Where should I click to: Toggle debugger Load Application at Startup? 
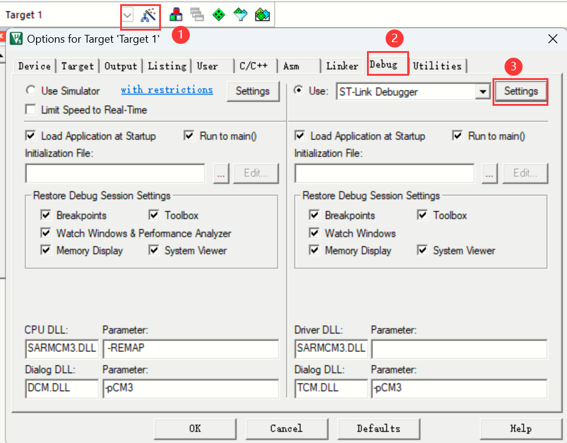point(300,136)
